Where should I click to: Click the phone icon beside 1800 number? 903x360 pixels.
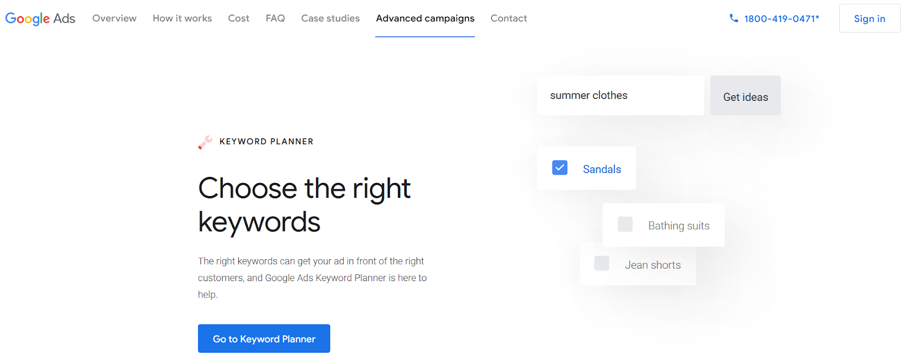(x=734, y=18)
